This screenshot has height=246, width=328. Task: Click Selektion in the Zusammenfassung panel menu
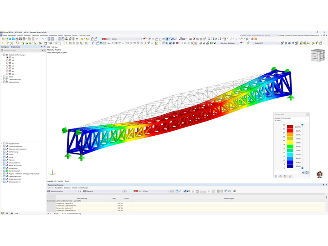[67, 188]
